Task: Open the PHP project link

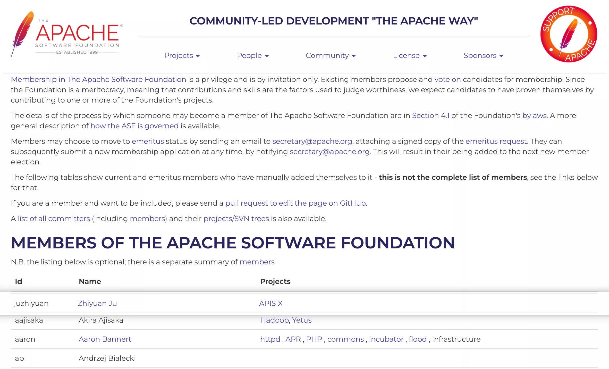Action: pos(314,339)
